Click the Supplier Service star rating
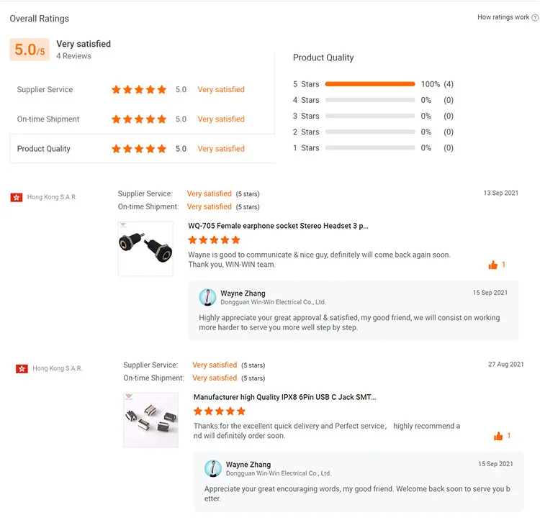This screenshot has height=520, width=540. pos(139,90)
